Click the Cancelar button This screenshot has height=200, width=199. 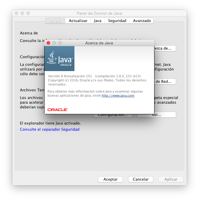pos(141,179)
